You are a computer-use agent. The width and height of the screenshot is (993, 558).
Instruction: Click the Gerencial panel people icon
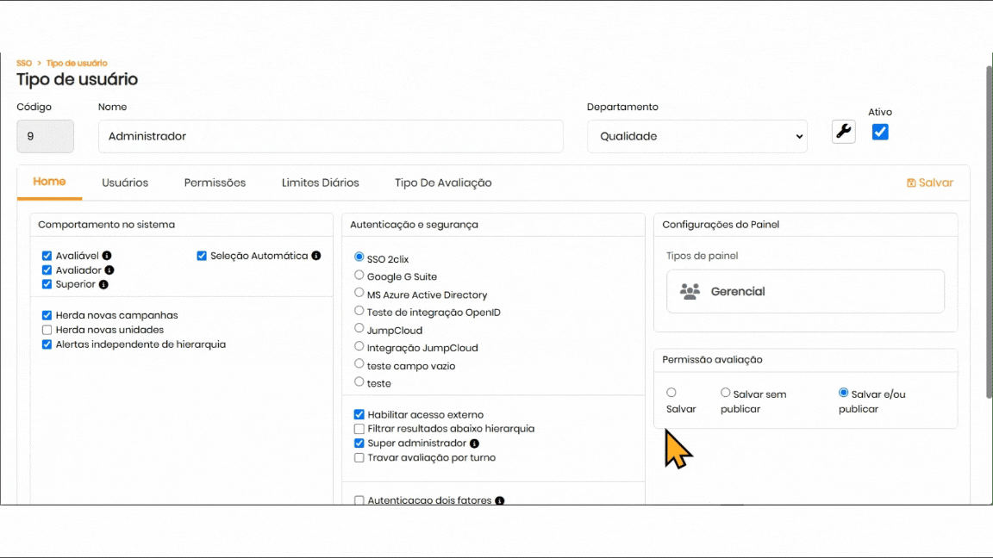point(690,291)
